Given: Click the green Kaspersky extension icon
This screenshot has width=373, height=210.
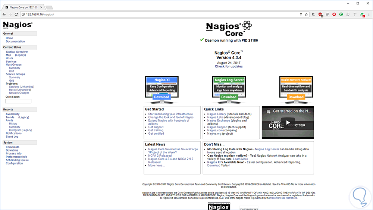Looking at the screenshot, I should [x=341, y=14].
